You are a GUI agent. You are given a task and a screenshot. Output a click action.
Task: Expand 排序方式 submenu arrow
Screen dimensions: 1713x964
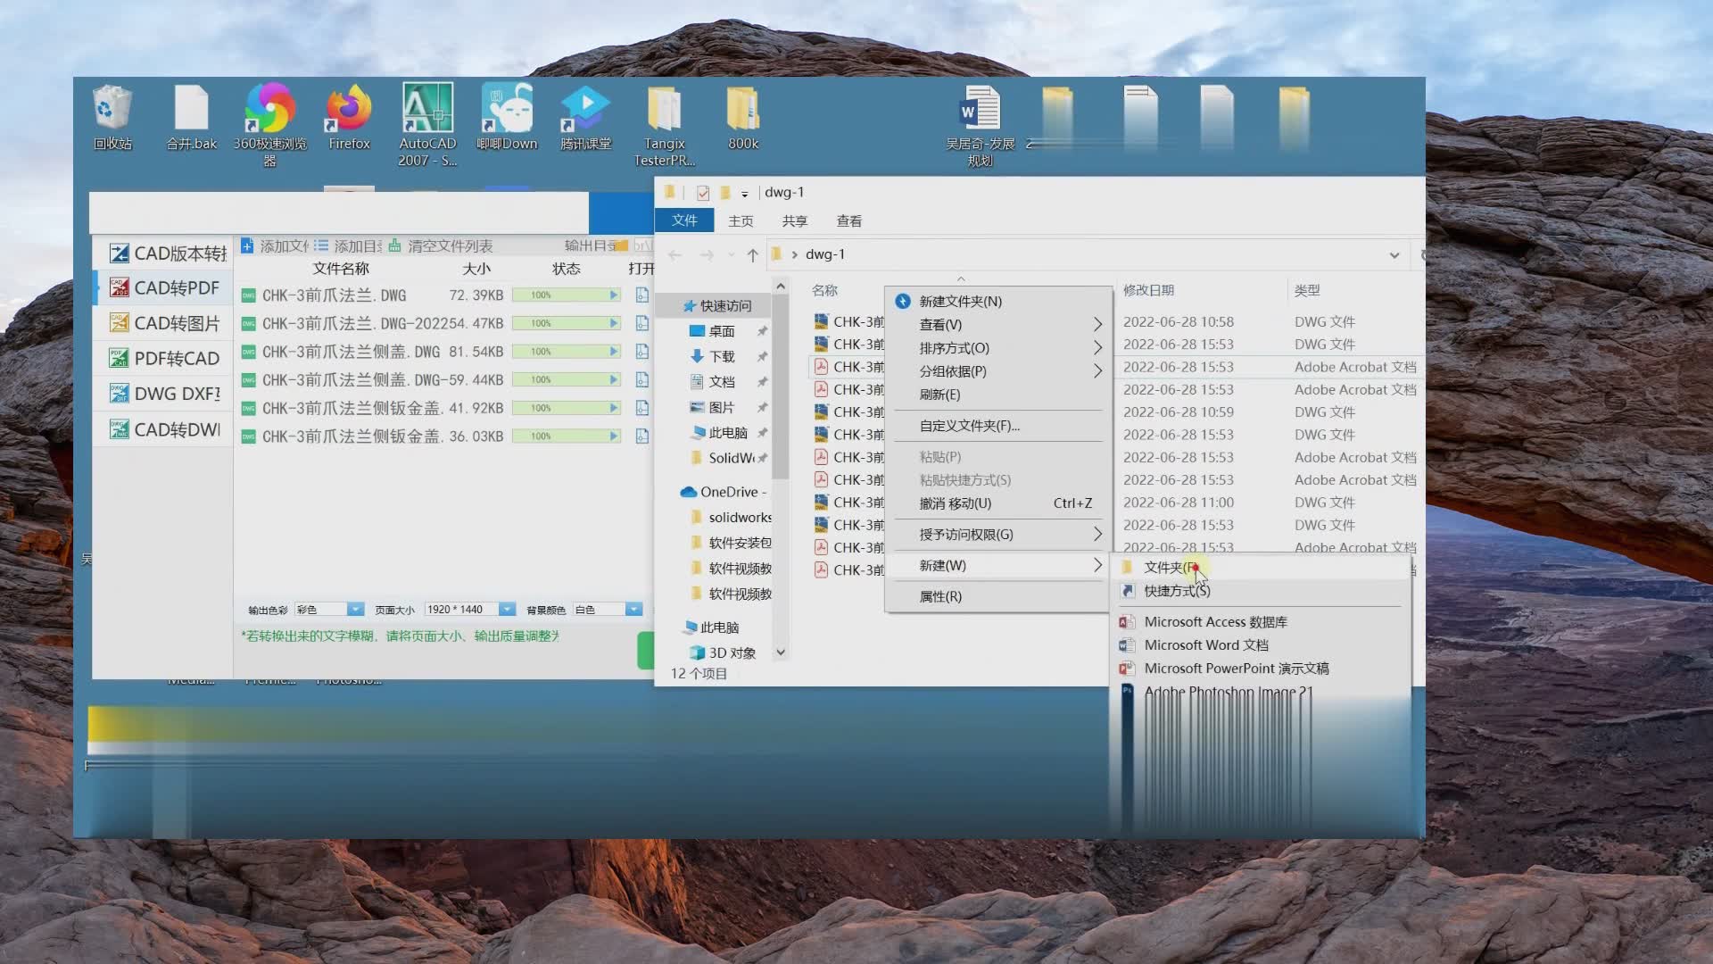[x=1094, y=347]
